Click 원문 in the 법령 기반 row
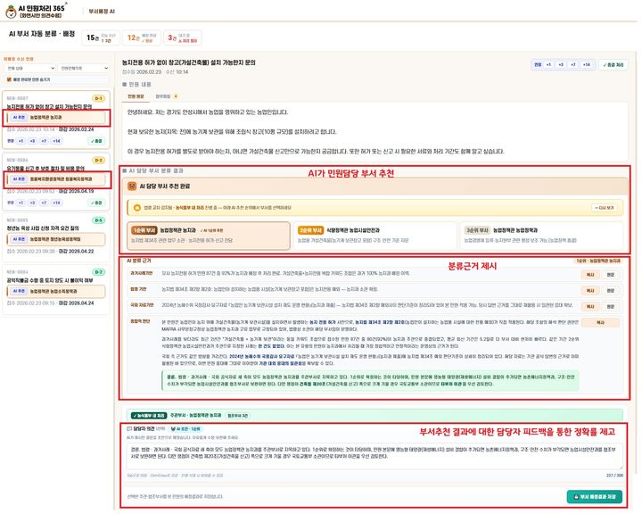 (x=611, y=291)
